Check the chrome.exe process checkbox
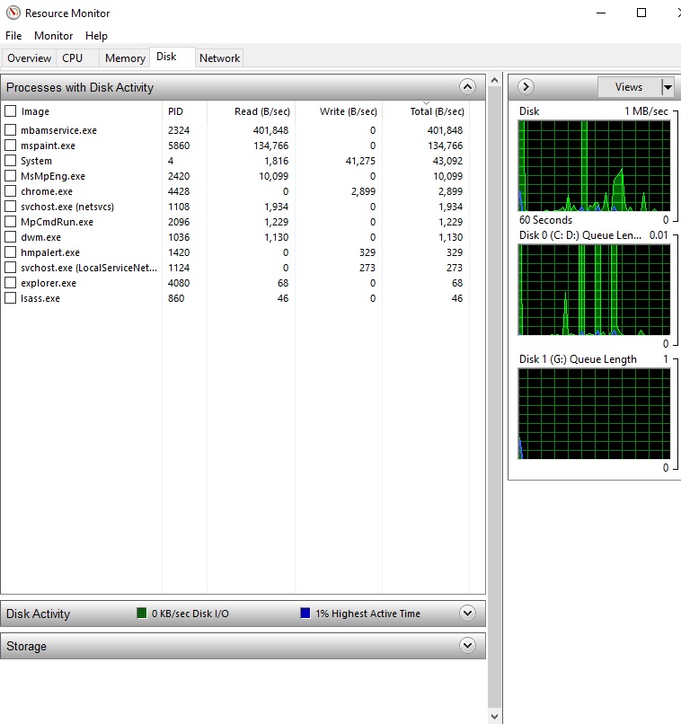Viewport: 681px width, 724px height. tap(10, 191)
